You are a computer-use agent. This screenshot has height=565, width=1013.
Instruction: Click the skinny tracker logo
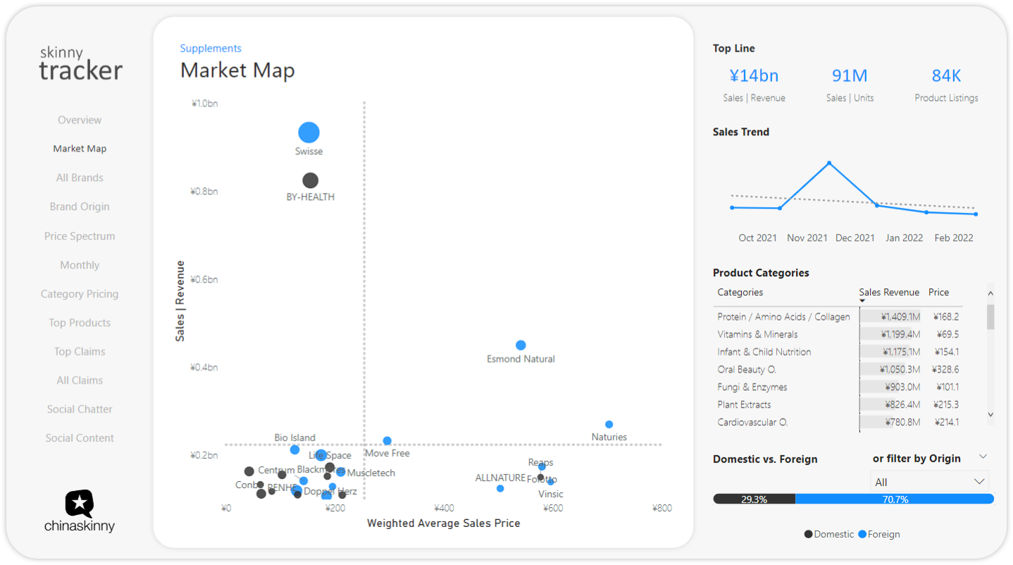click(x=80, y=63)
